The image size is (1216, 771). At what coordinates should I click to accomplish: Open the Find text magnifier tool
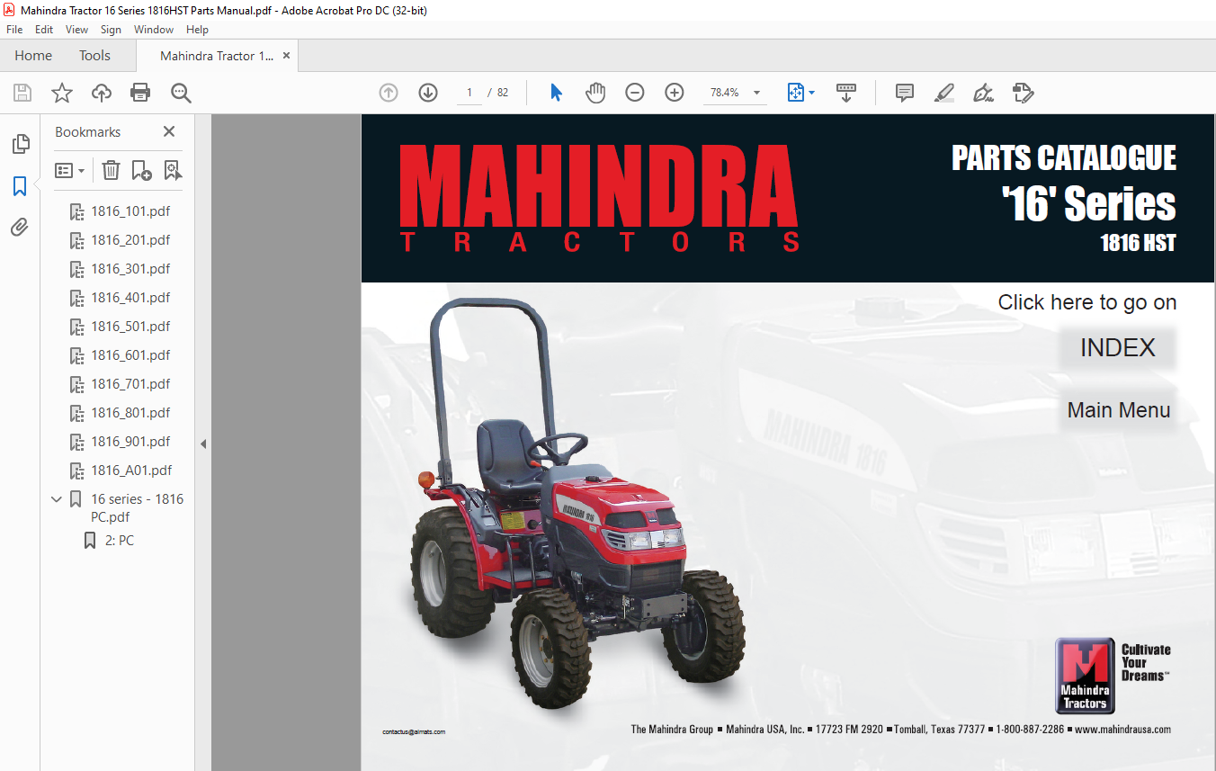pos(181,93)
